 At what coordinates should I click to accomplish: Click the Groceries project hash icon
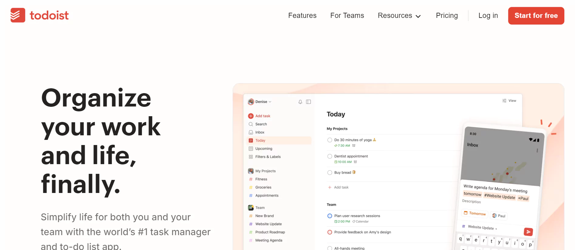(251, 187)
